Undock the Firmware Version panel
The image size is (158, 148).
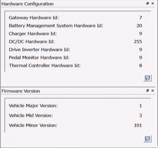click(x=148, y=90)
